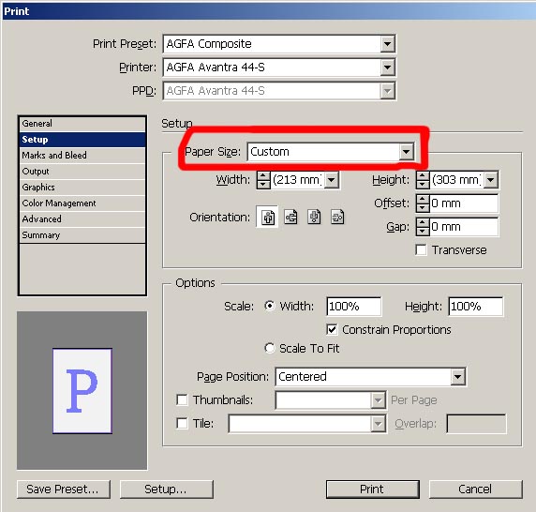Click the paper Height 303 mm field
Screen dimensions: 536x512
click(456, 179)
